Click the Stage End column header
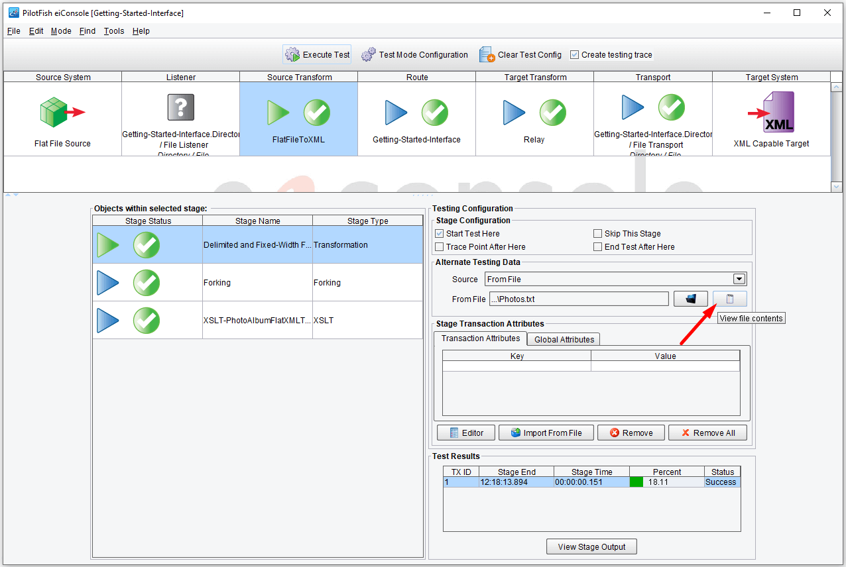The width and height of the screenshot is (846, 567). click(x=516, y=472)
